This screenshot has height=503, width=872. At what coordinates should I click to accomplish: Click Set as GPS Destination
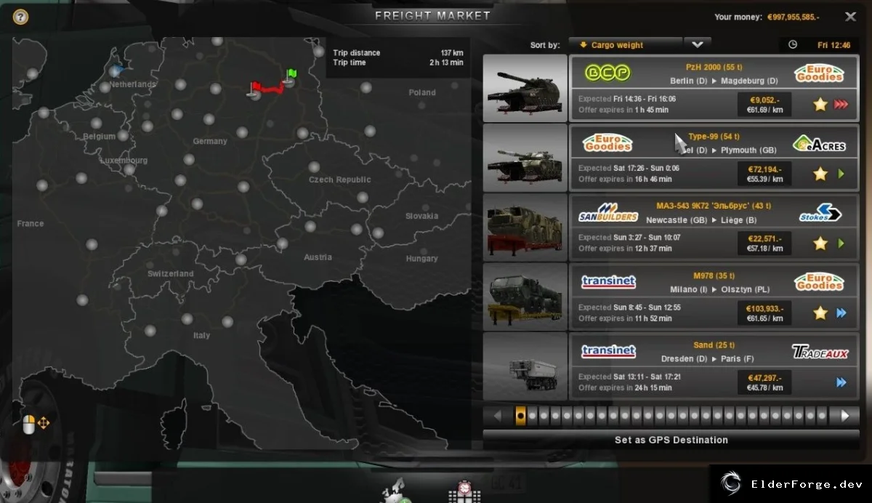click(x=671, y=440)
